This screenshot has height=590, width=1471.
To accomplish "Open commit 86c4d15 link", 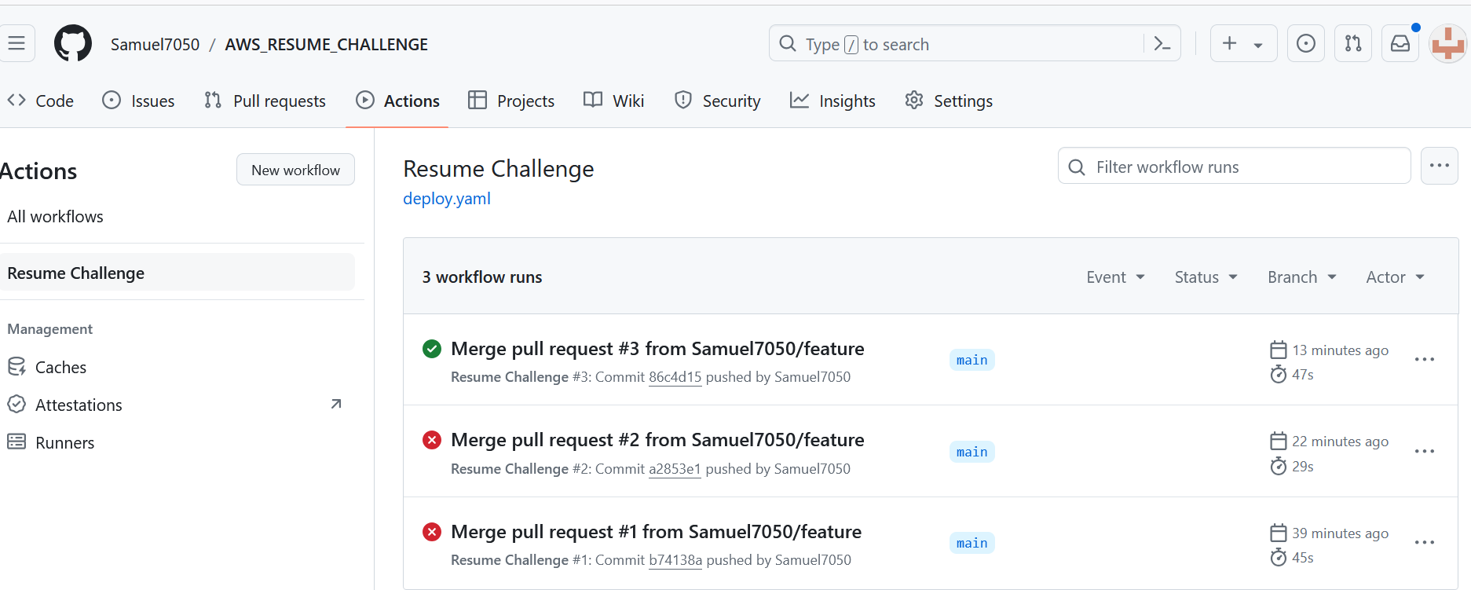I will tap(675, 377).
